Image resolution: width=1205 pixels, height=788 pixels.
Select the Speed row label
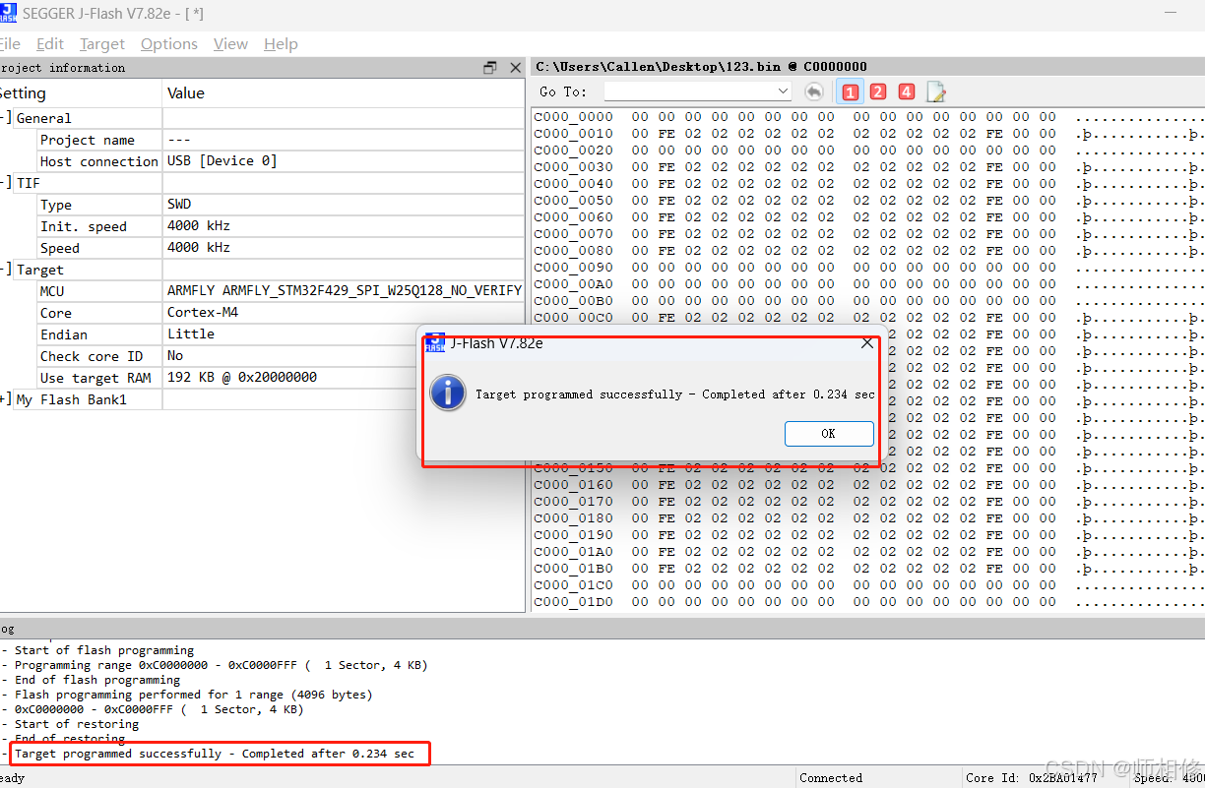click(x=60, y=248)
